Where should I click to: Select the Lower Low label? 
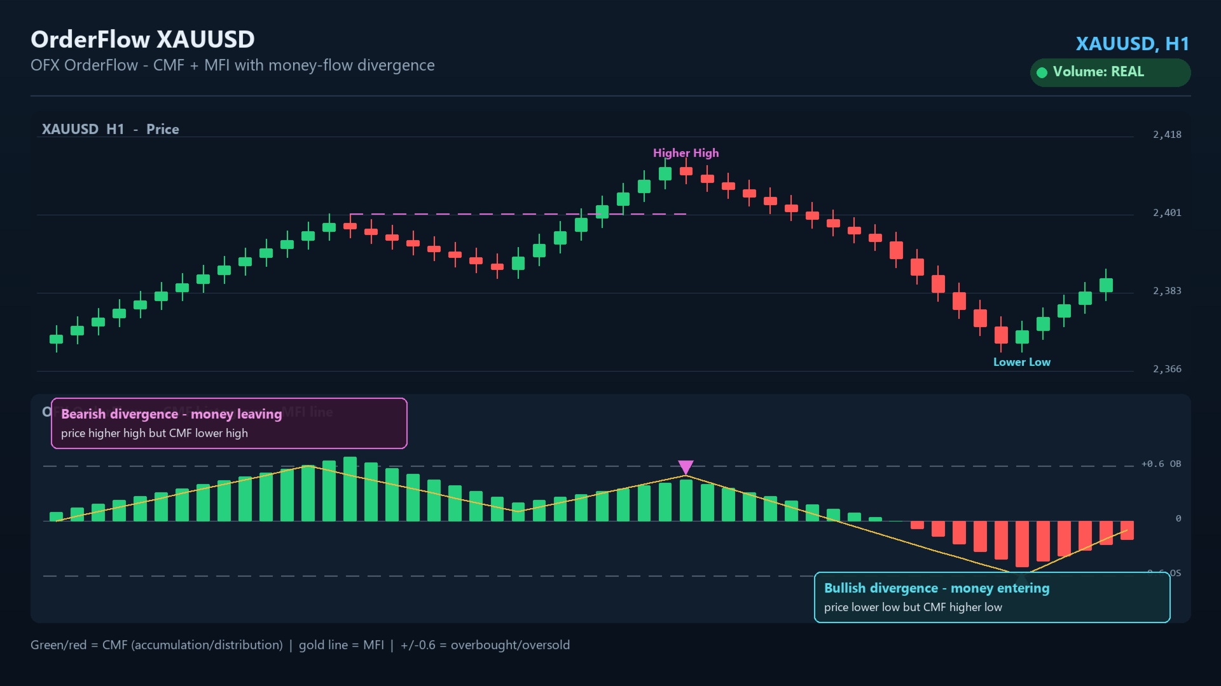point(1021,362)
